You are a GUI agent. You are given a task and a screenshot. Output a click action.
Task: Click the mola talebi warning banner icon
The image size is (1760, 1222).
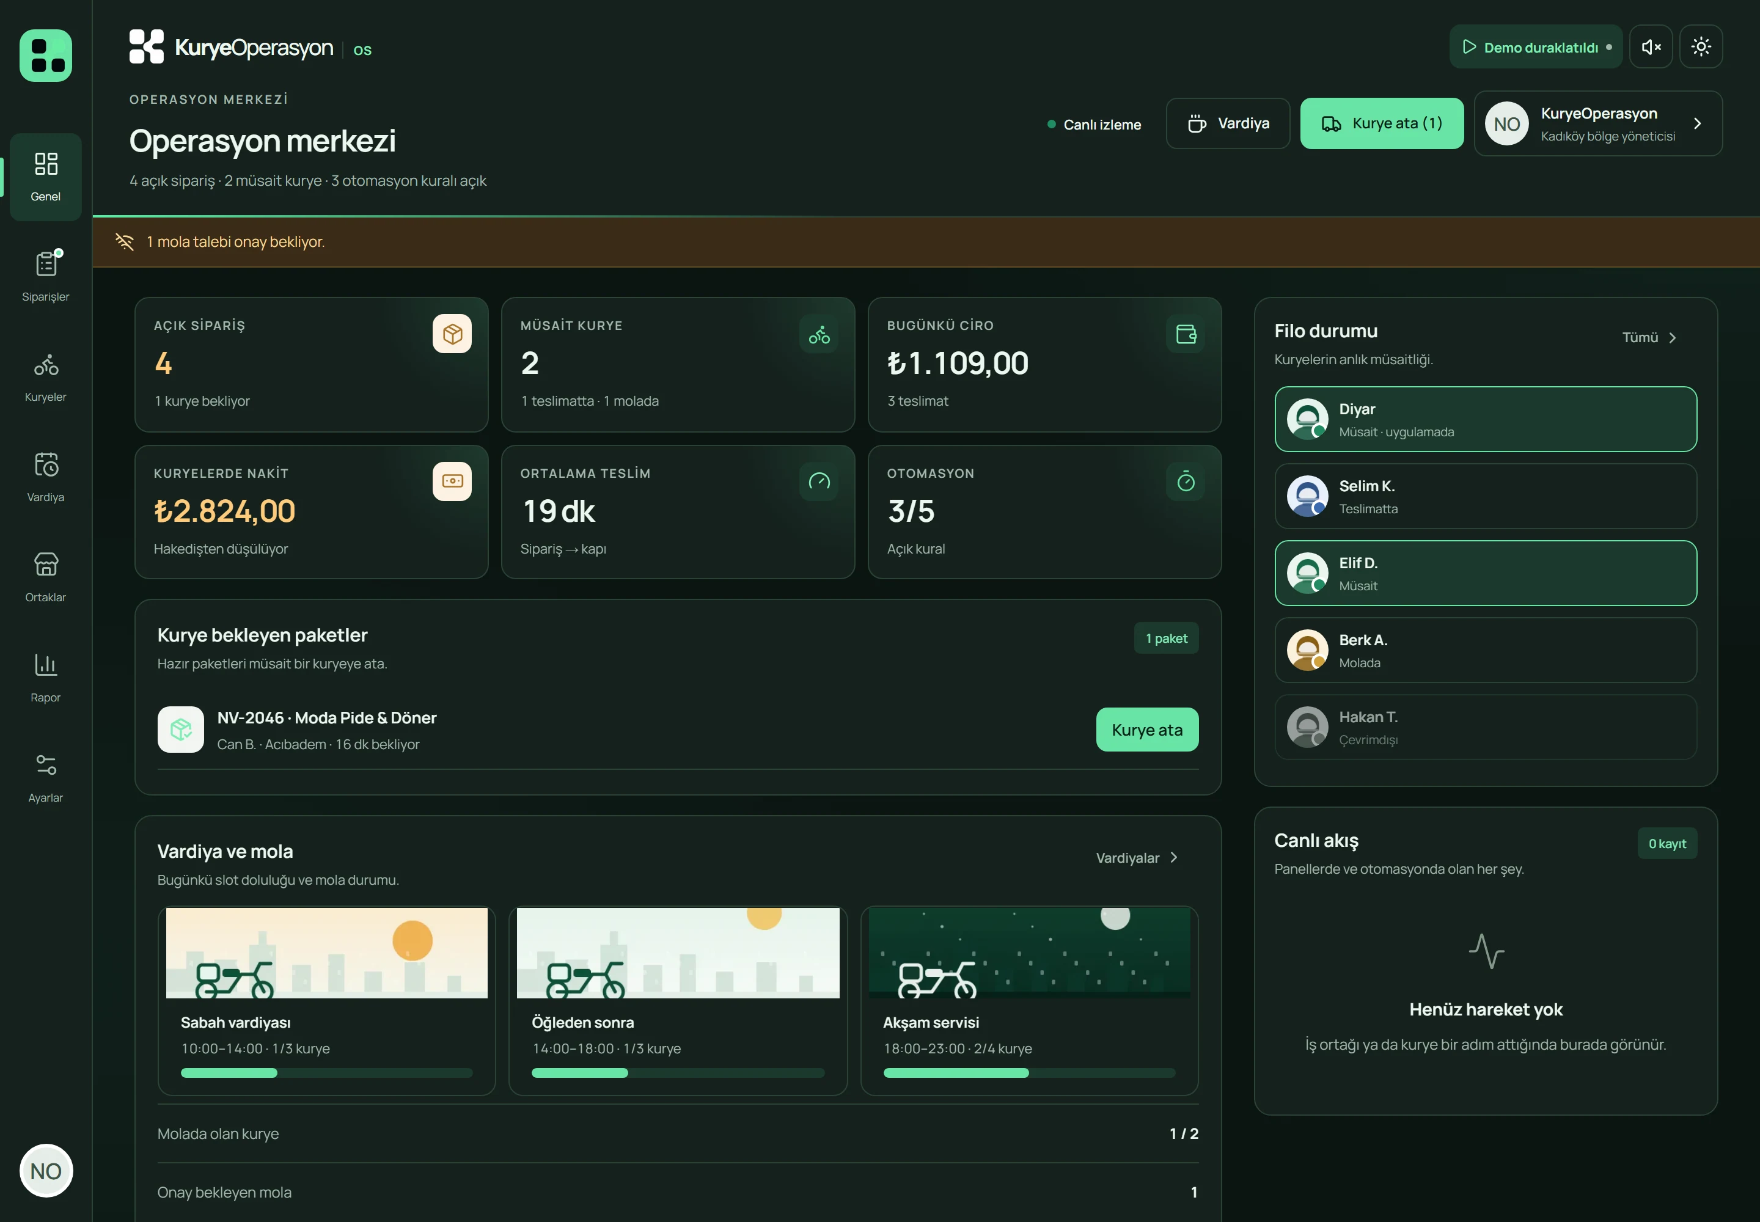(124, 242)
